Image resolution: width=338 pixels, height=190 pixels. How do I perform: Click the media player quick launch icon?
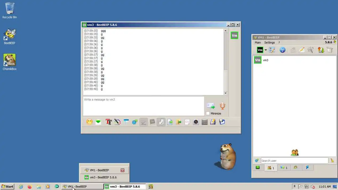(x=48, y=187)
